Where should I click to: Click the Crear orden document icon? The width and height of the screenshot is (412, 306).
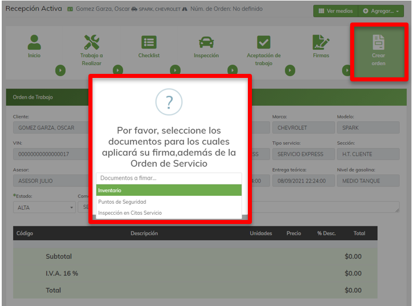pyautogui.click(x=378, y=42)
